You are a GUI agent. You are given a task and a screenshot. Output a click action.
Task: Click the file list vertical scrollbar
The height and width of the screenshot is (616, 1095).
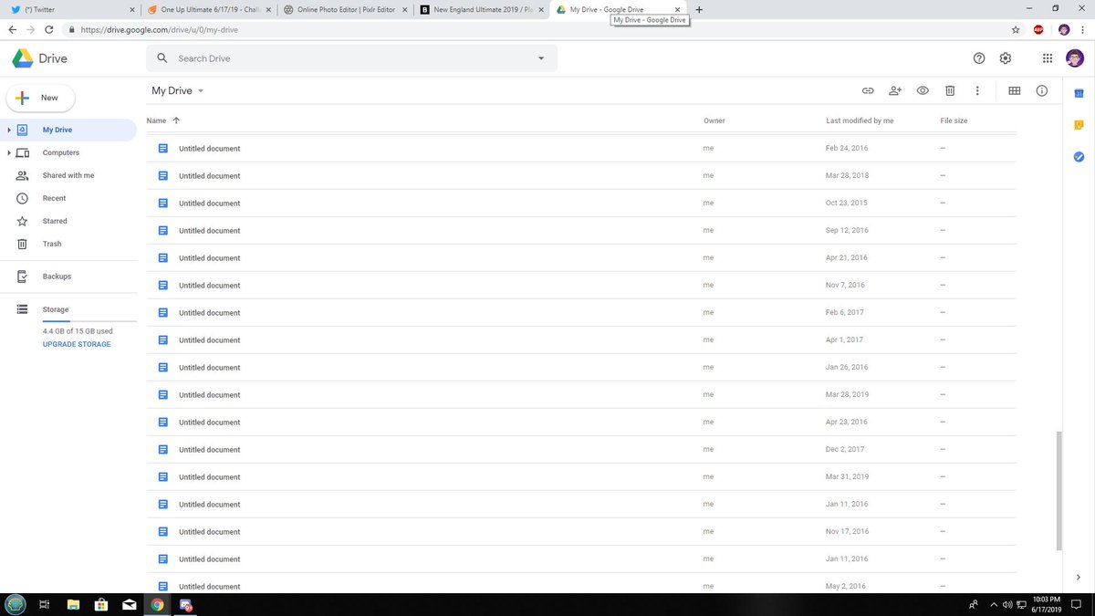(1058, 491)
